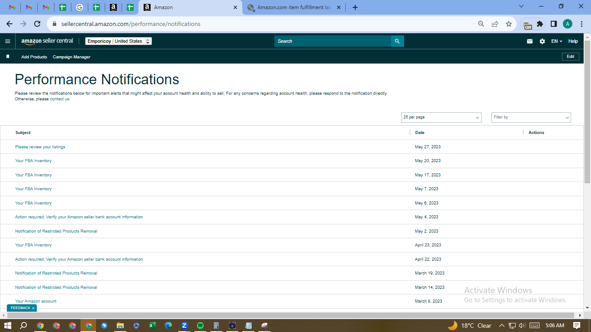This screenshot has width=591, height=332.
Task: Click into the Seller Central search field
Action: coord(333,41)
